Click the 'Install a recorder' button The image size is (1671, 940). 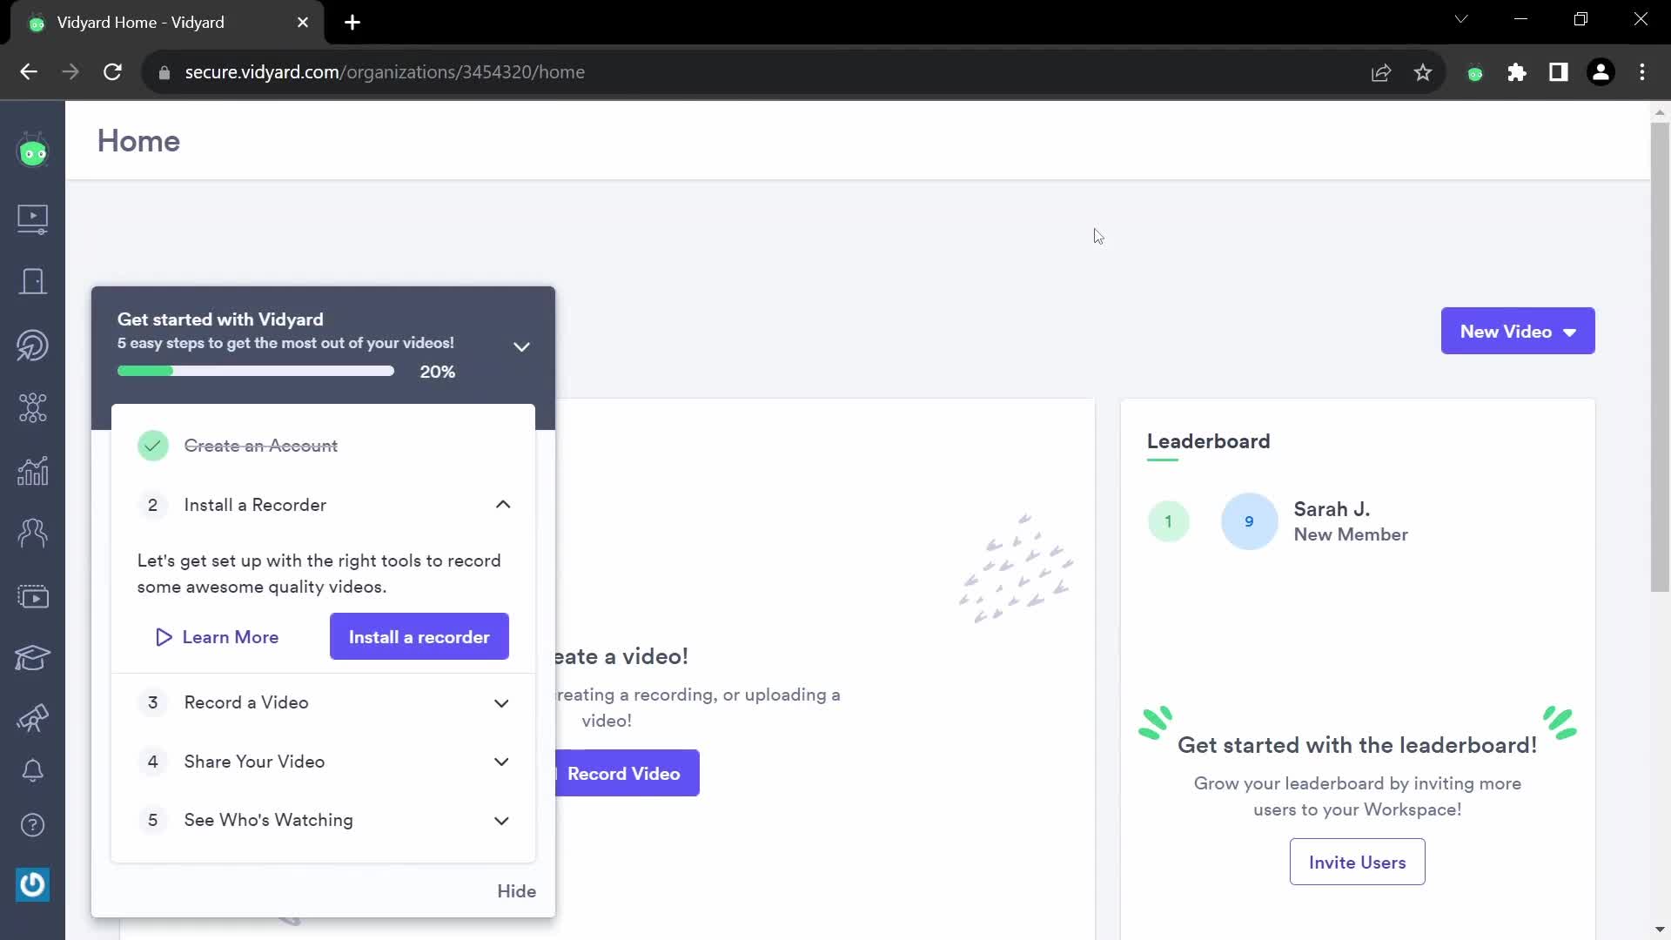click(x=419, y=637)
